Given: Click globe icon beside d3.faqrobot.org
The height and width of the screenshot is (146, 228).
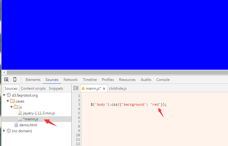Looking at the screenshot, I should click(9, 95).
